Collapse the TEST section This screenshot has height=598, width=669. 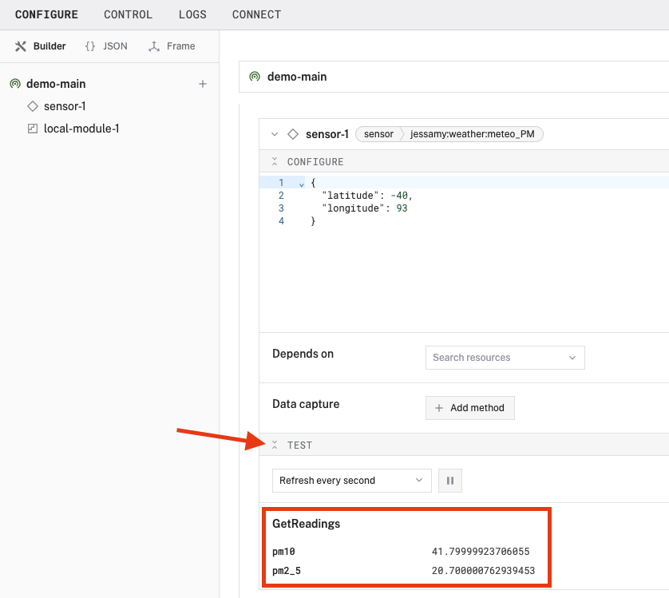pos(275,445)
